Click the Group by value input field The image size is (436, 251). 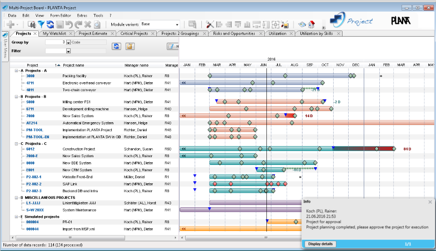coord(56,42)
